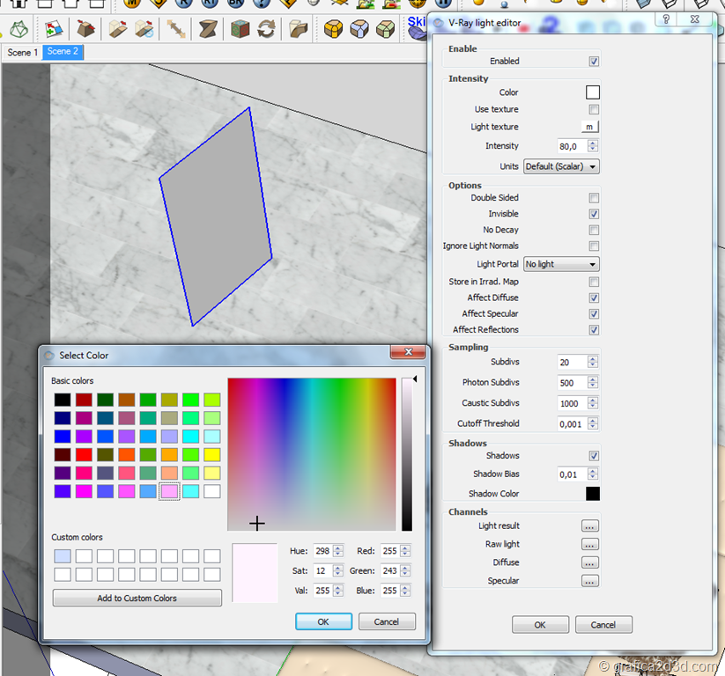Click Cancel in the V-Ray light editor
This screenshot has height=676, width=725.
(603, 625)
